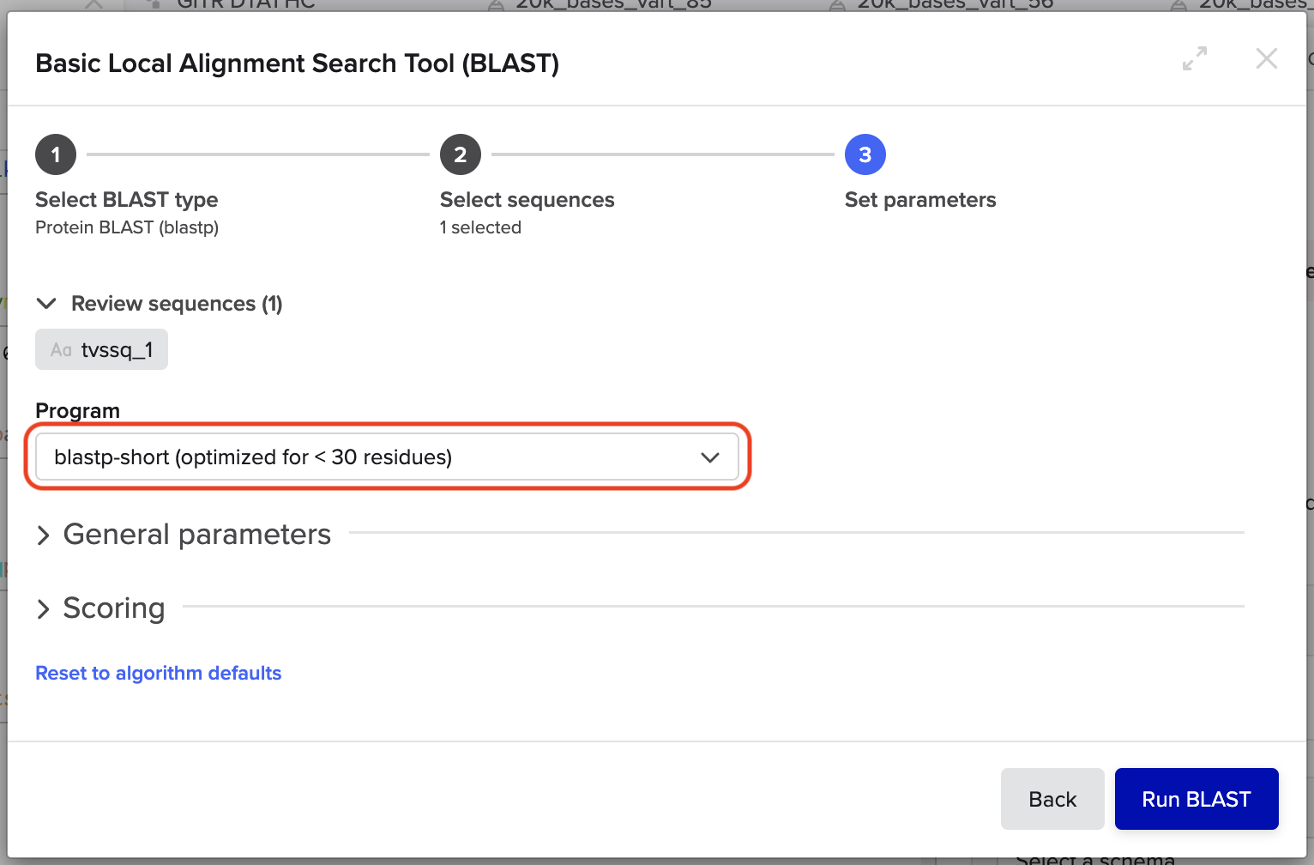This screenshot has height=865, width=1314.
Task: Click the blue step 3 circle
Action: click(865, 155)
